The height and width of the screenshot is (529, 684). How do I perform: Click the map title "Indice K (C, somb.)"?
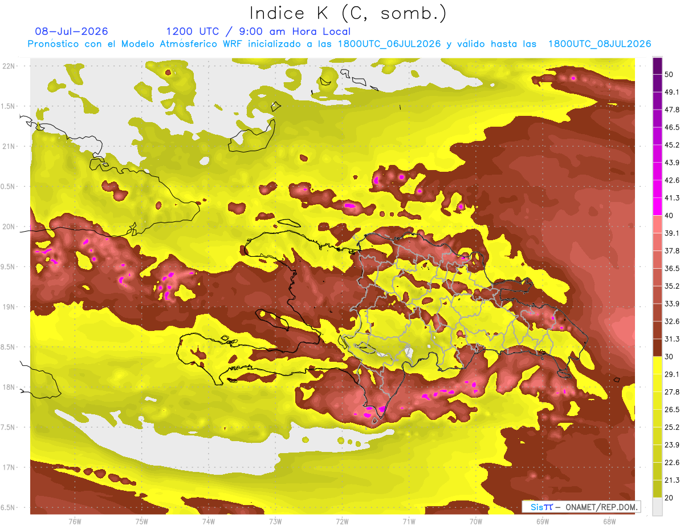tap(348, 13)
